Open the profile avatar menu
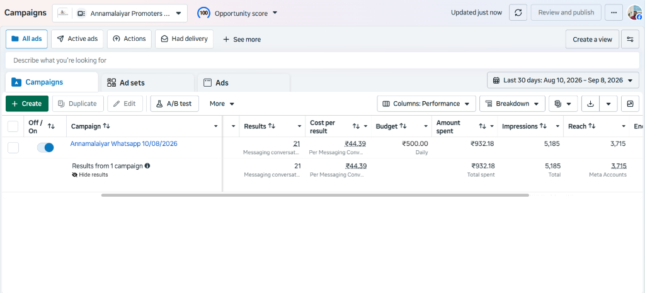The width and height of the screenshot is (645, 293). pyautogui.click(x=635, y=13)
